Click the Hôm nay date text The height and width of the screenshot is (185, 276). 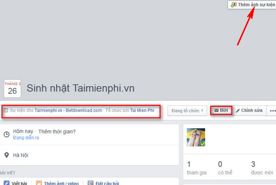click(x=23, y=131)
